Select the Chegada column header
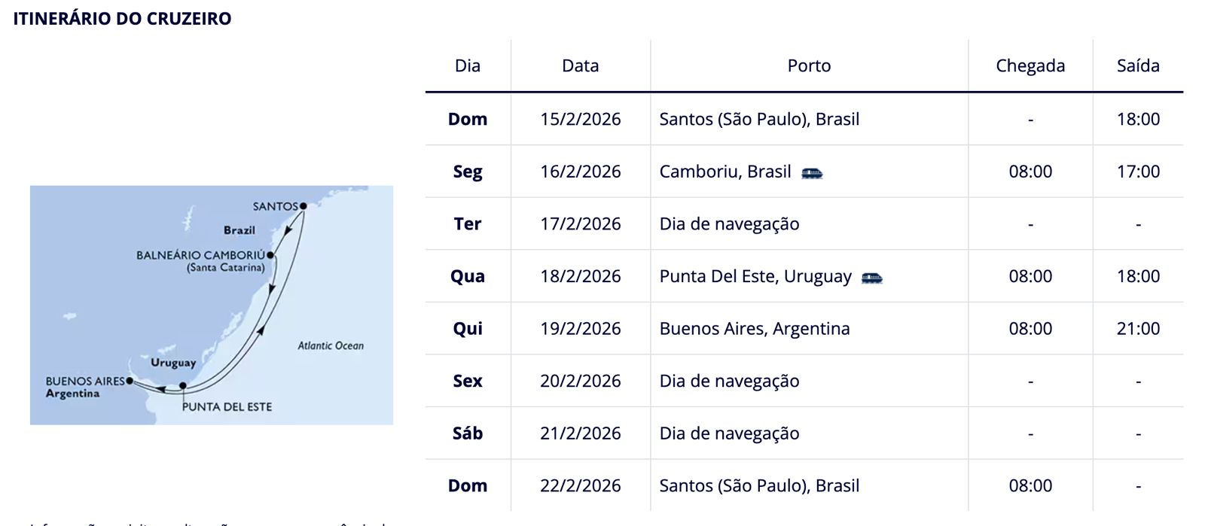The image size is (1205, 526). click(1030, 66)
